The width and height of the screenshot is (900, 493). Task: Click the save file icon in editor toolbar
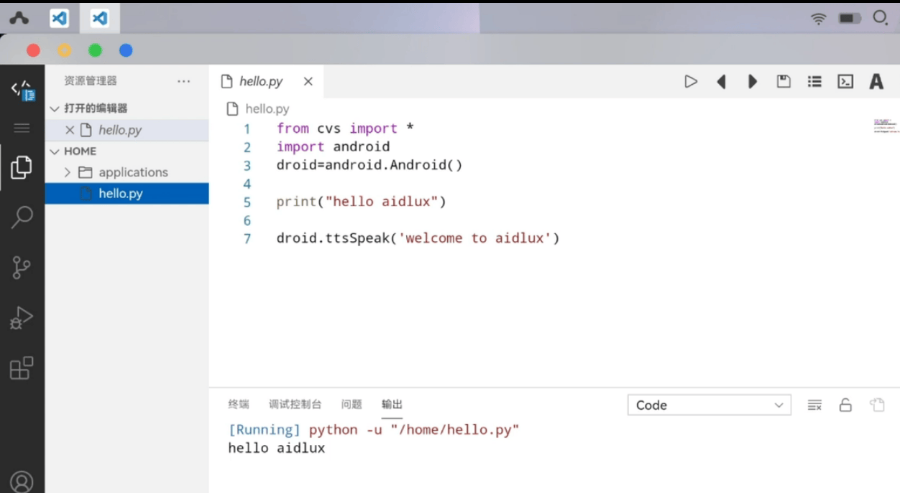(784, 82)
